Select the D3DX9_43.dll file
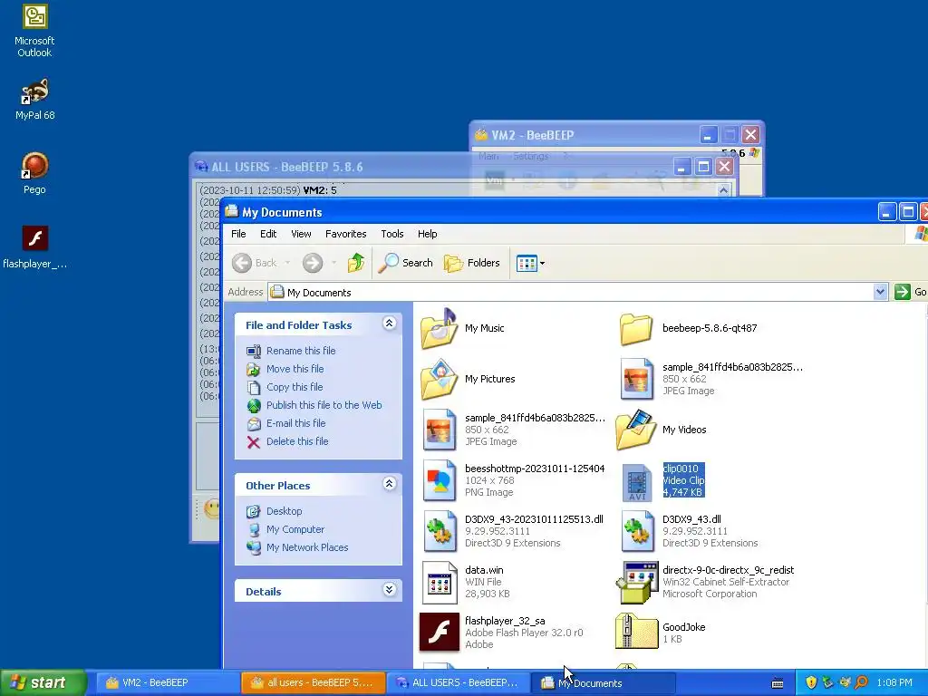The height and width of the screenshot is (696, 928). 689,531
